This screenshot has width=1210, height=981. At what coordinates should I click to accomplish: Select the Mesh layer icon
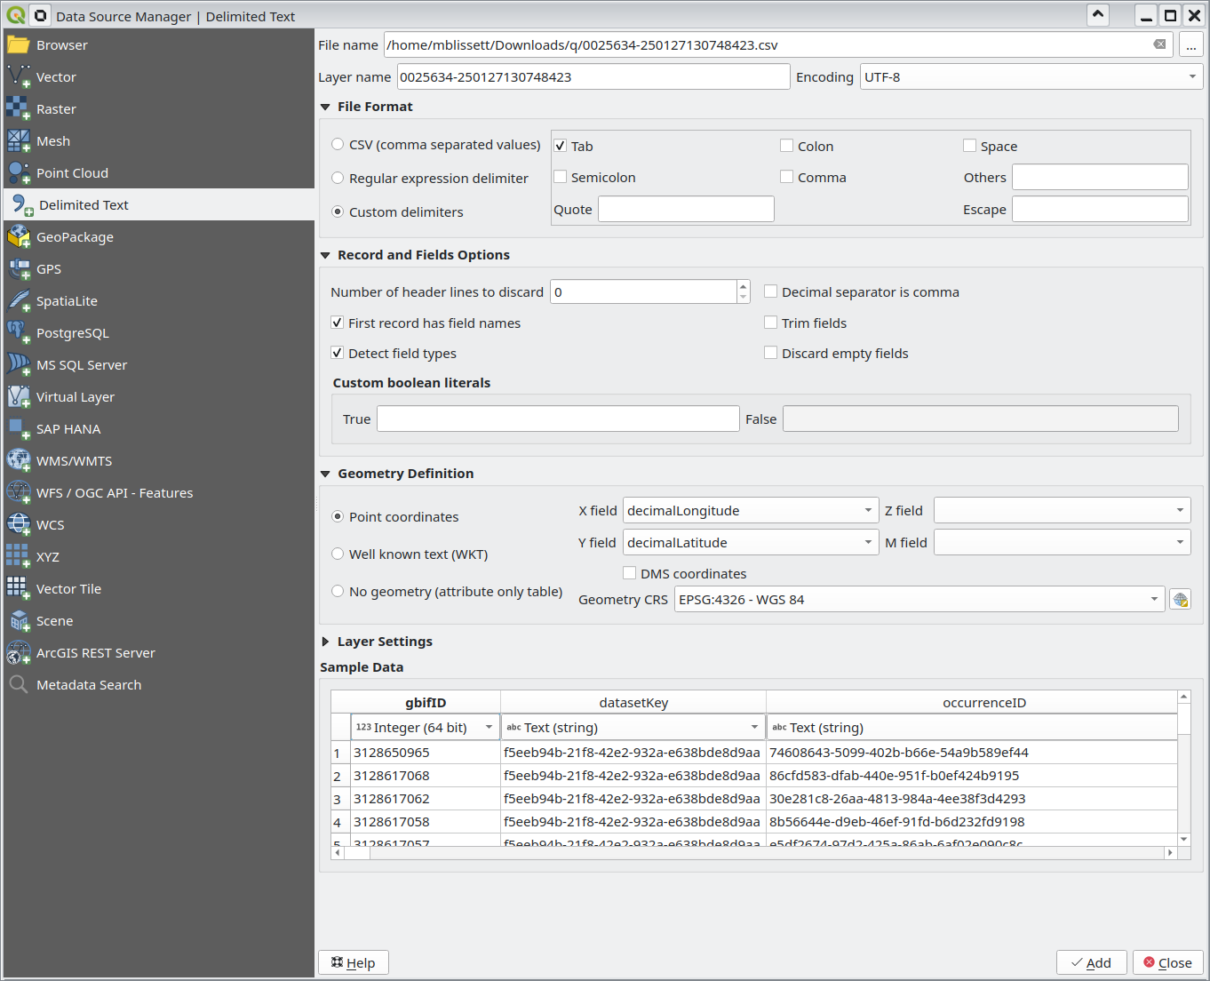click(x=18, y=140)
